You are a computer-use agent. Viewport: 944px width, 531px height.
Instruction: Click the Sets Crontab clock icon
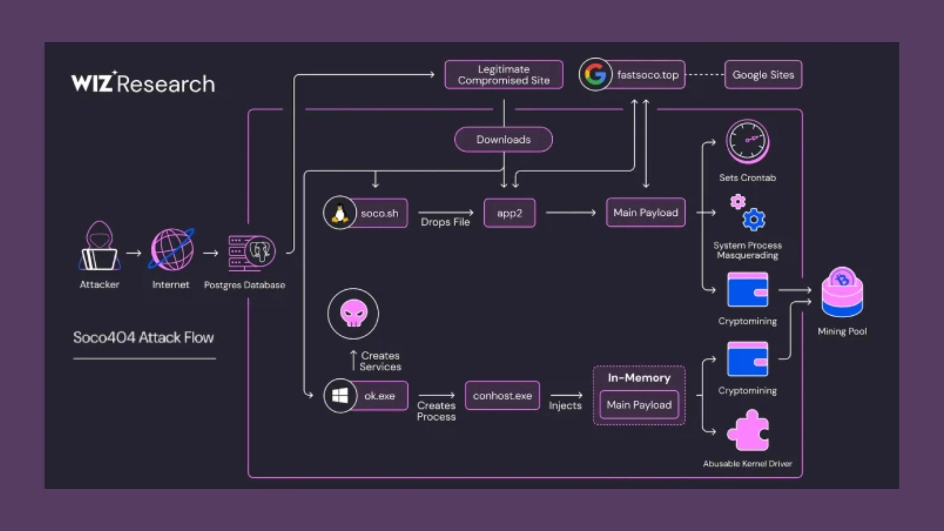pos(748,141)
